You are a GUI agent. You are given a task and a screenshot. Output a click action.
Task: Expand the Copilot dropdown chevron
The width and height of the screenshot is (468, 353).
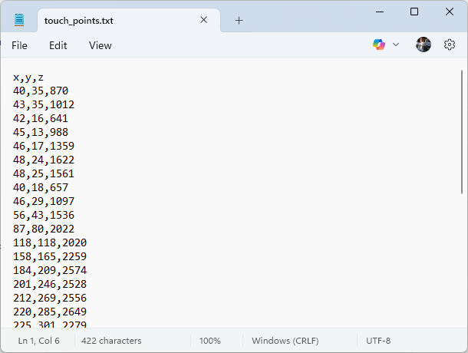click(x=396, y=45)
